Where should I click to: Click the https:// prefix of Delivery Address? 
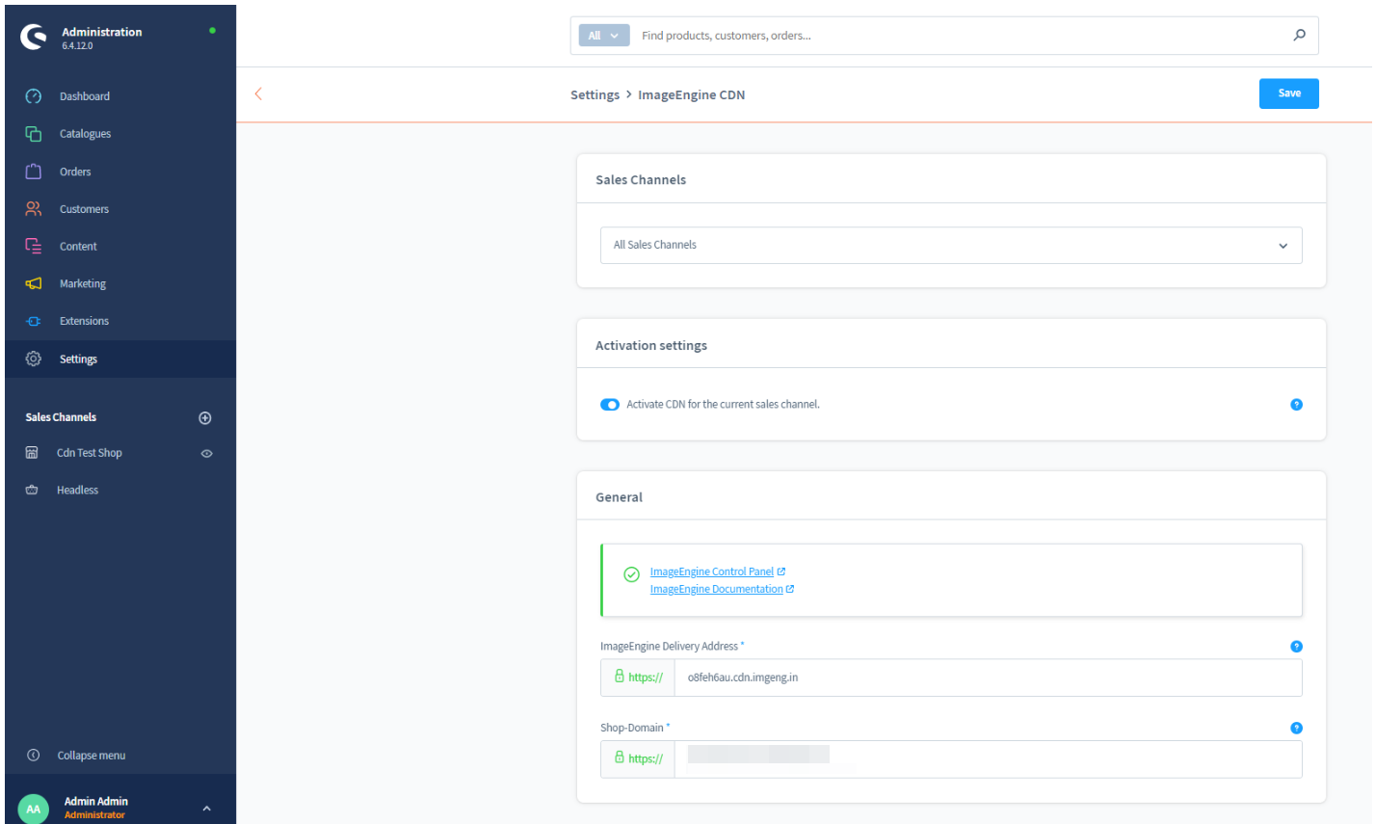coord(638,678)
